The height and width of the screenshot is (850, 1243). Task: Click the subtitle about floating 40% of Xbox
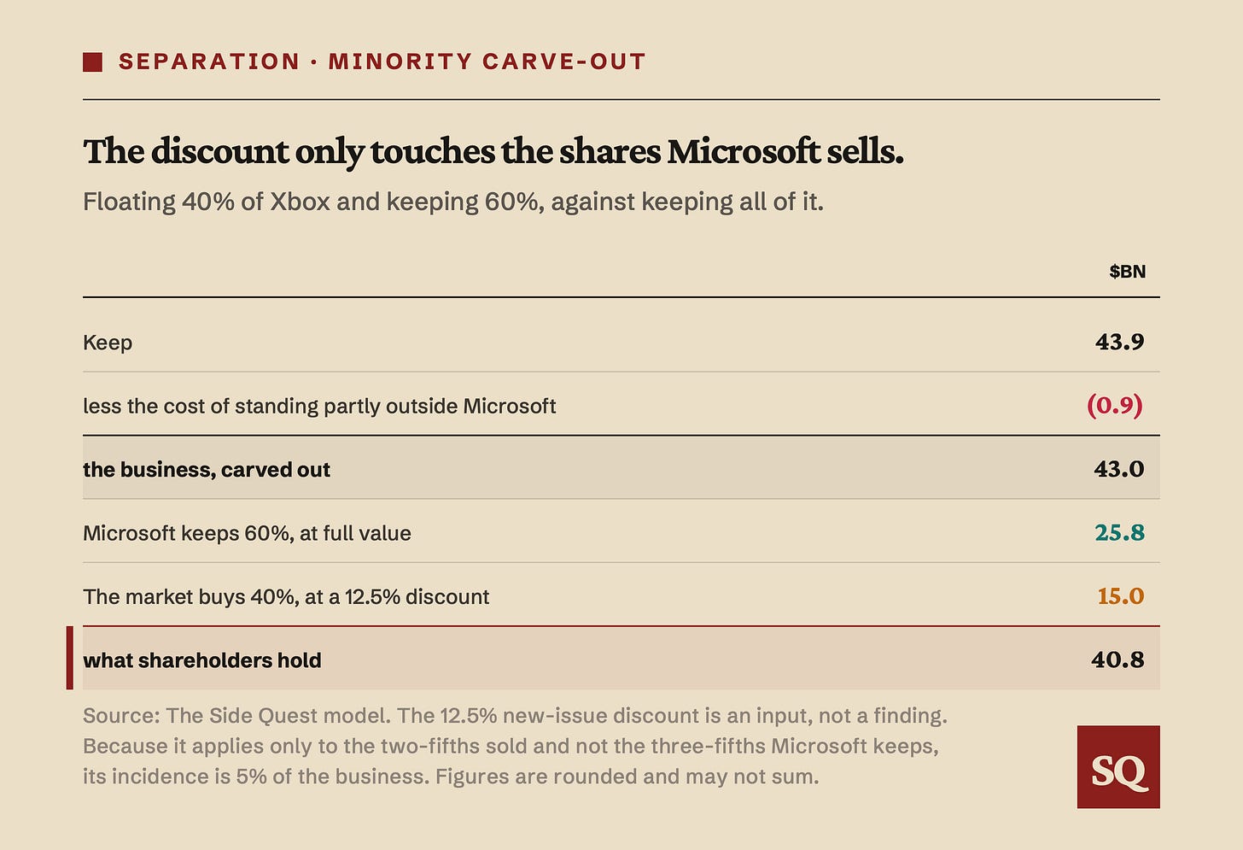(453, 202)
